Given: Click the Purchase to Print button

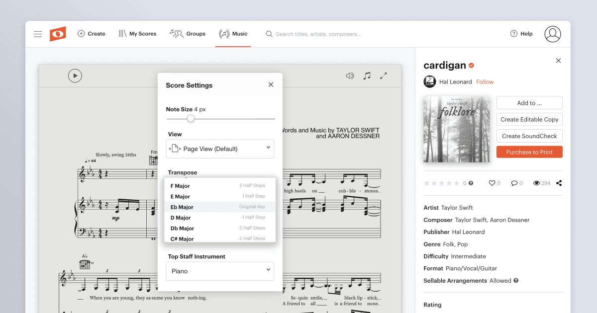Looking at the screenshot, I should 529,152.
